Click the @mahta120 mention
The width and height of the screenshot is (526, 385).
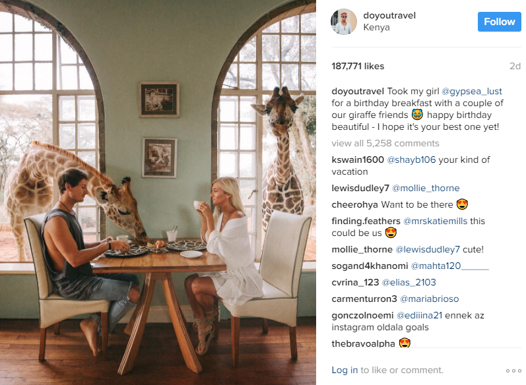pyautogui.click(x=449, y=266)
